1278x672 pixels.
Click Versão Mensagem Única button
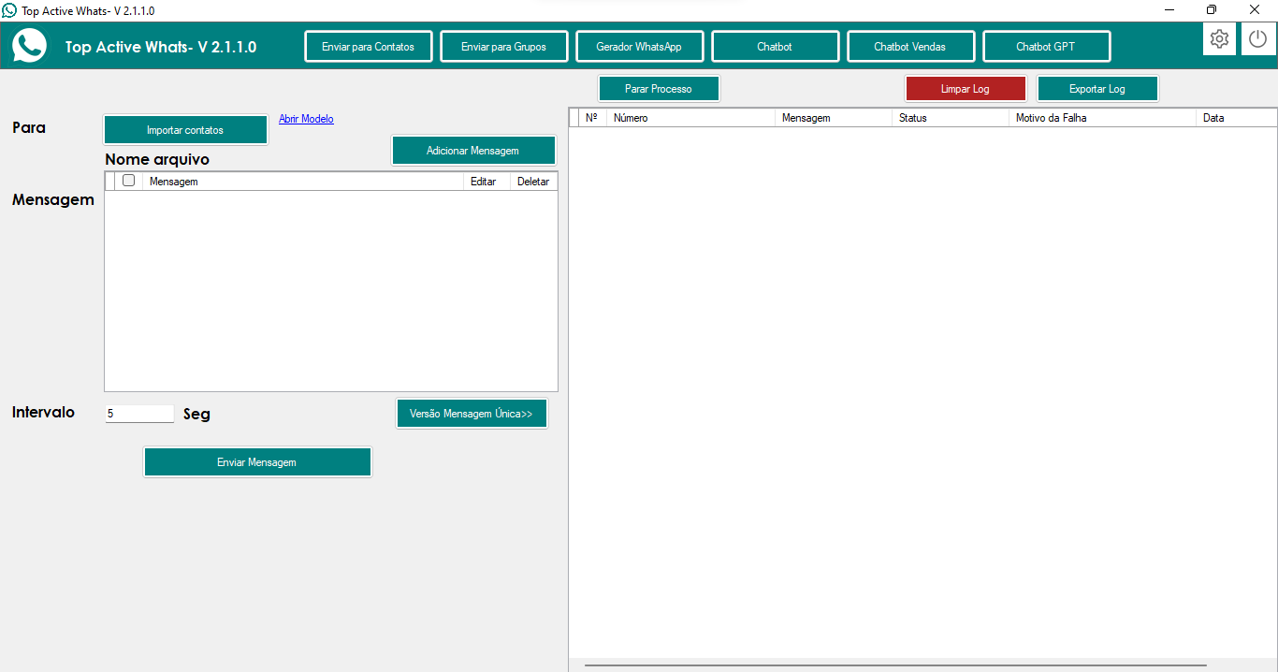point(472,414)
